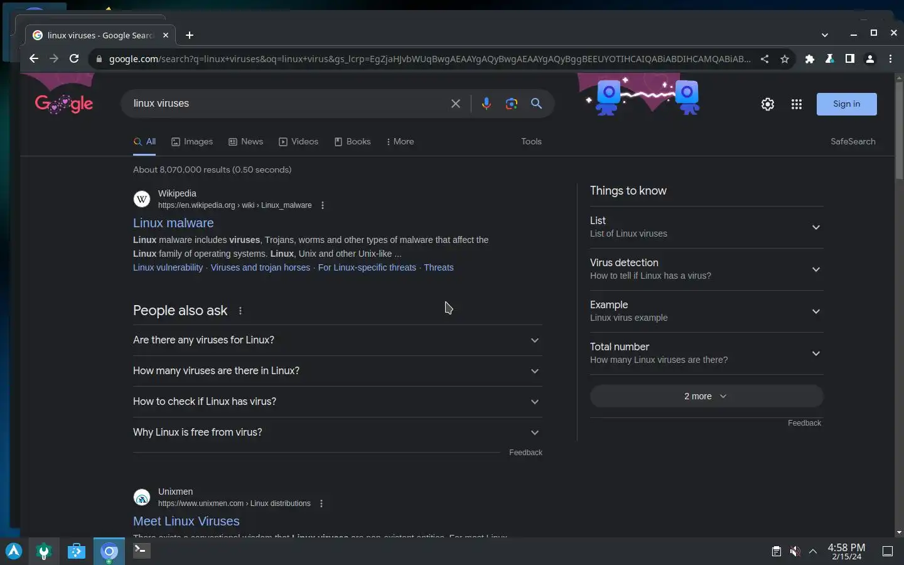Open the Extensions puzzle icon
This screenshot has width=904, height=565.
coord(810,59)
